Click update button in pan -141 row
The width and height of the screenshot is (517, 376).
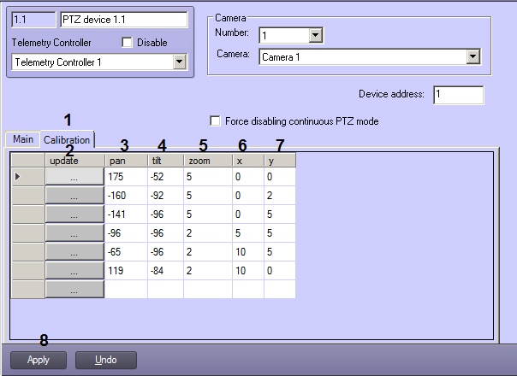pos(74,214)
